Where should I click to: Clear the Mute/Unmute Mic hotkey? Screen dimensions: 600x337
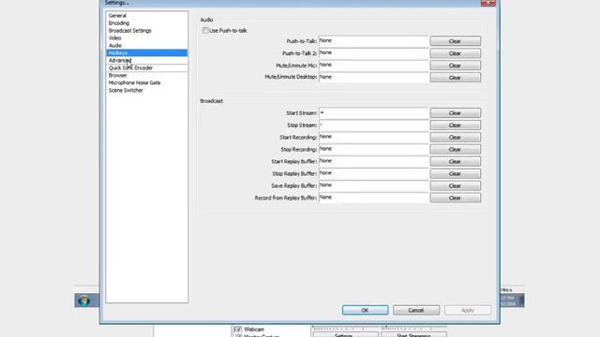(x=456, y=66)
